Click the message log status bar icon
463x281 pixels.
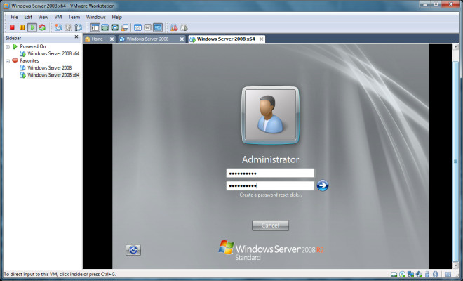tap(448, 275)
